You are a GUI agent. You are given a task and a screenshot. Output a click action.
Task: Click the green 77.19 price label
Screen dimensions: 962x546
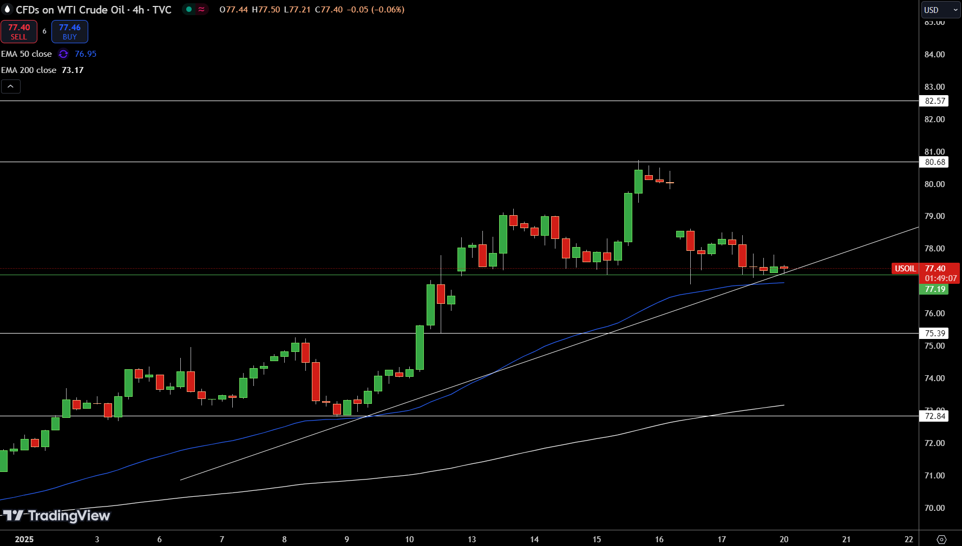[x=934, y=289]
